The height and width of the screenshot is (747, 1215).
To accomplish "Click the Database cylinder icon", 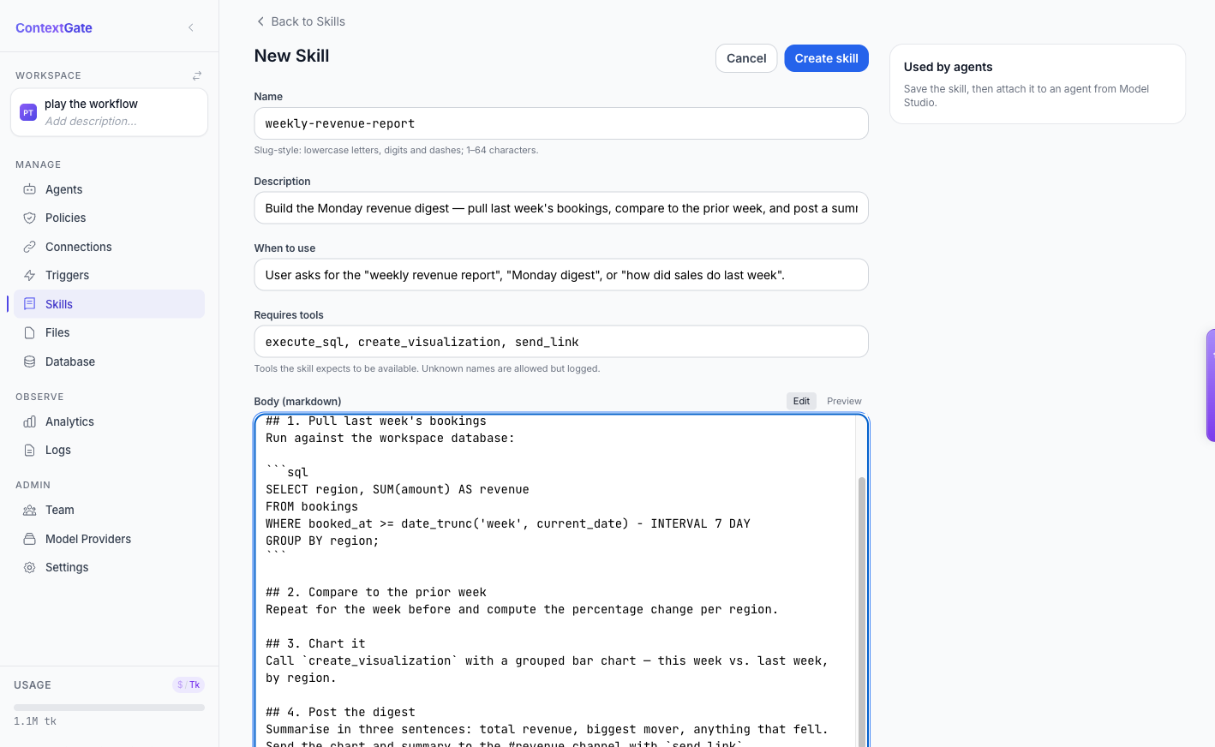I will pos(30,362).
